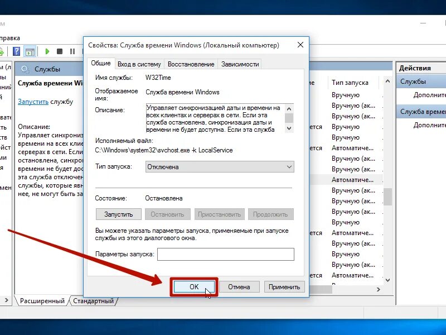Switch to the Вход в систему tab
The width and height of the screenshot is (446, 335).
click(139, 64)
